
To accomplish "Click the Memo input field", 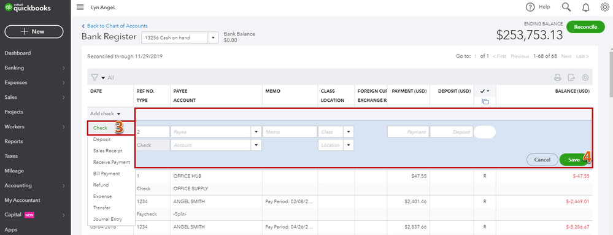I will coord(290,132).
